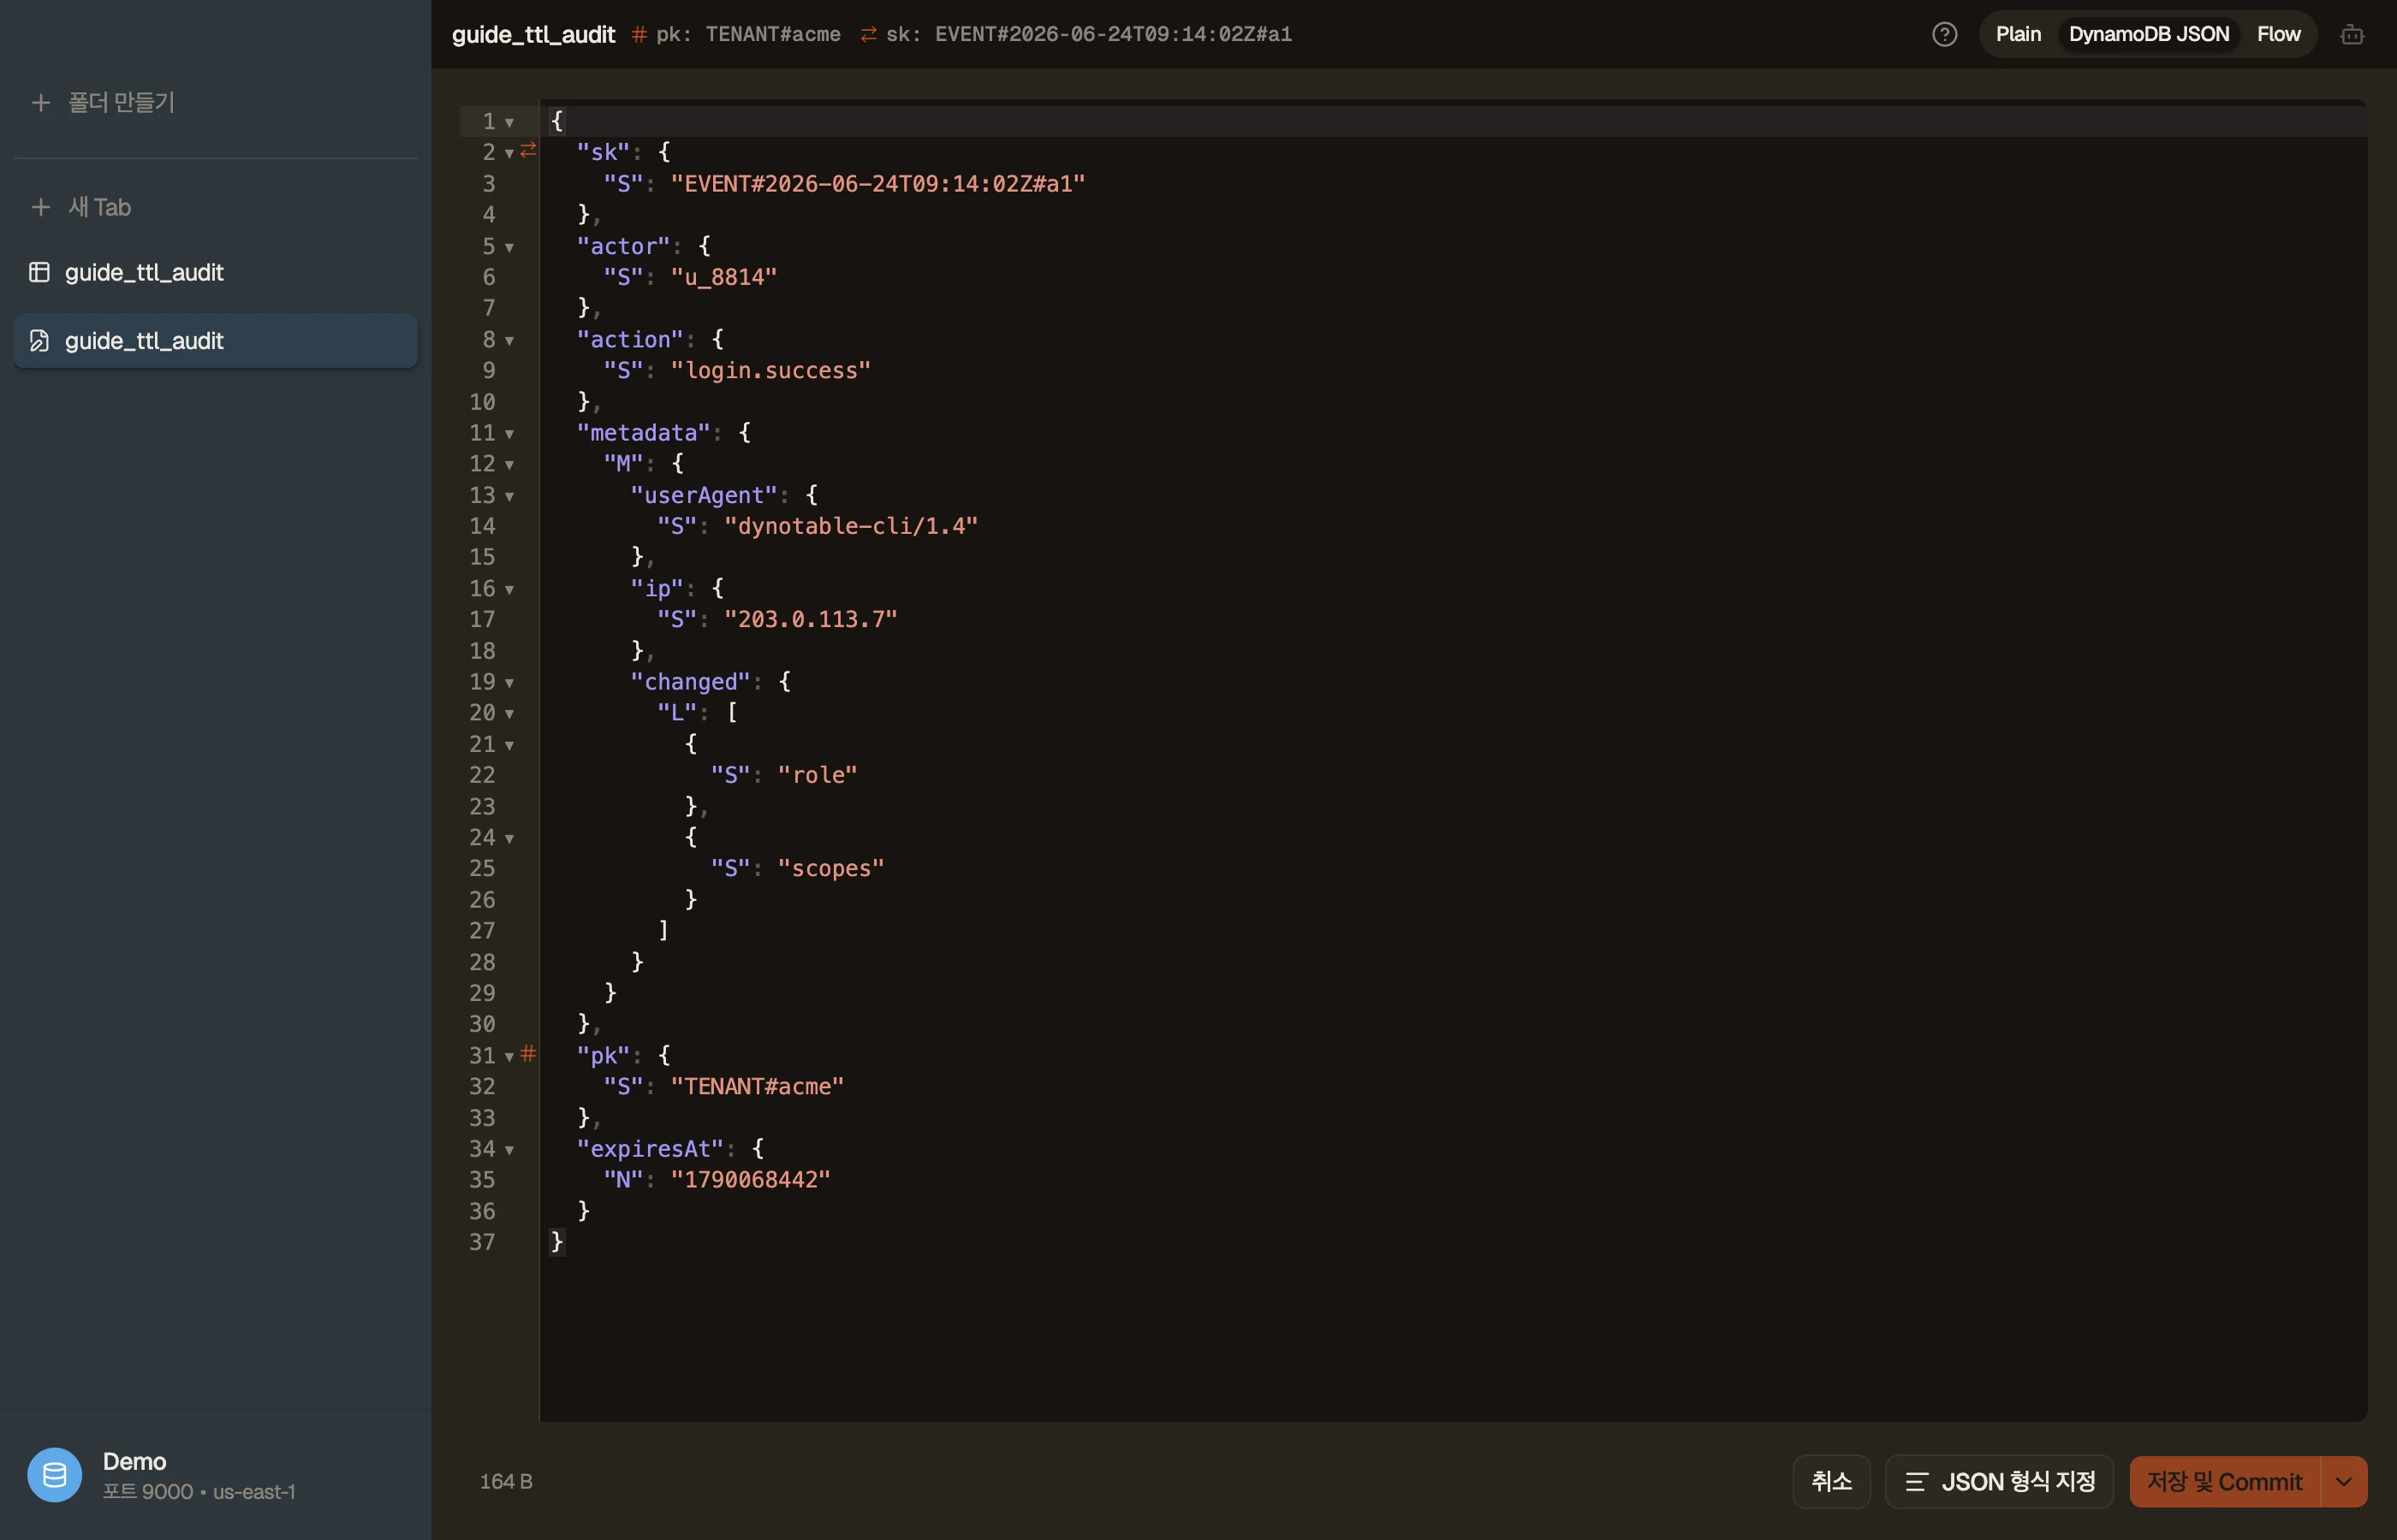
Task: Open the Demo connection profile
Action: (x=215, y=1475)
